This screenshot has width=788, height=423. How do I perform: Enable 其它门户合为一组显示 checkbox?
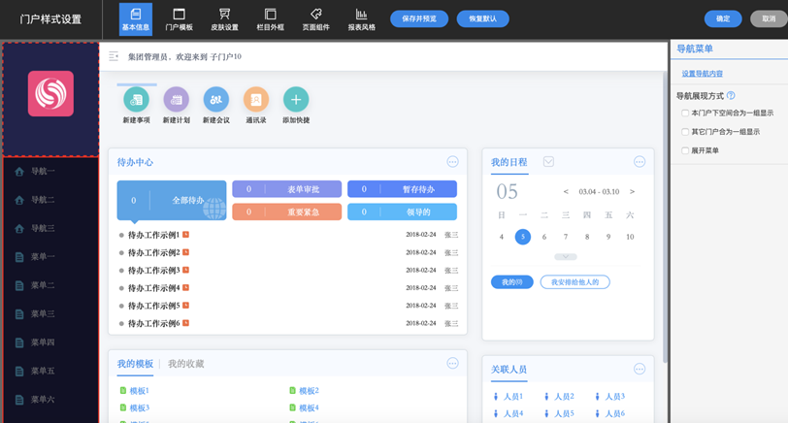tap(685, 132)
